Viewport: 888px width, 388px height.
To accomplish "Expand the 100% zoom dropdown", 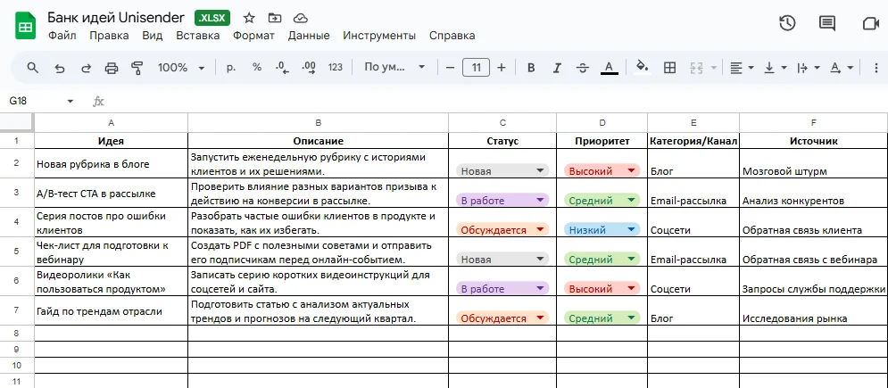I will 181,68.
